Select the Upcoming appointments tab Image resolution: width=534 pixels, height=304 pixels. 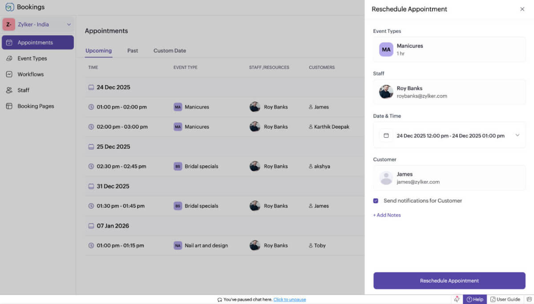tap(98, 51)
